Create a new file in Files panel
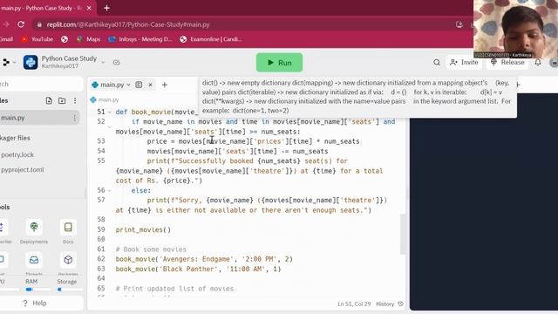The width and height of the screenshot is (558, 314). [x=49, y=101]
